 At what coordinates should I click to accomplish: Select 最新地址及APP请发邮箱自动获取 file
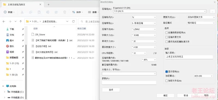tap(55, 58)
